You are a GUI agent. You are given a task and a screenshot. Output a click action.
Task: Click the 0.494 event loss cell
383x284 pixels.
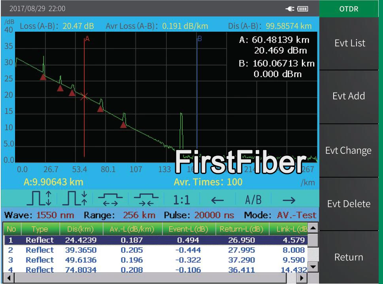point(188,240)
